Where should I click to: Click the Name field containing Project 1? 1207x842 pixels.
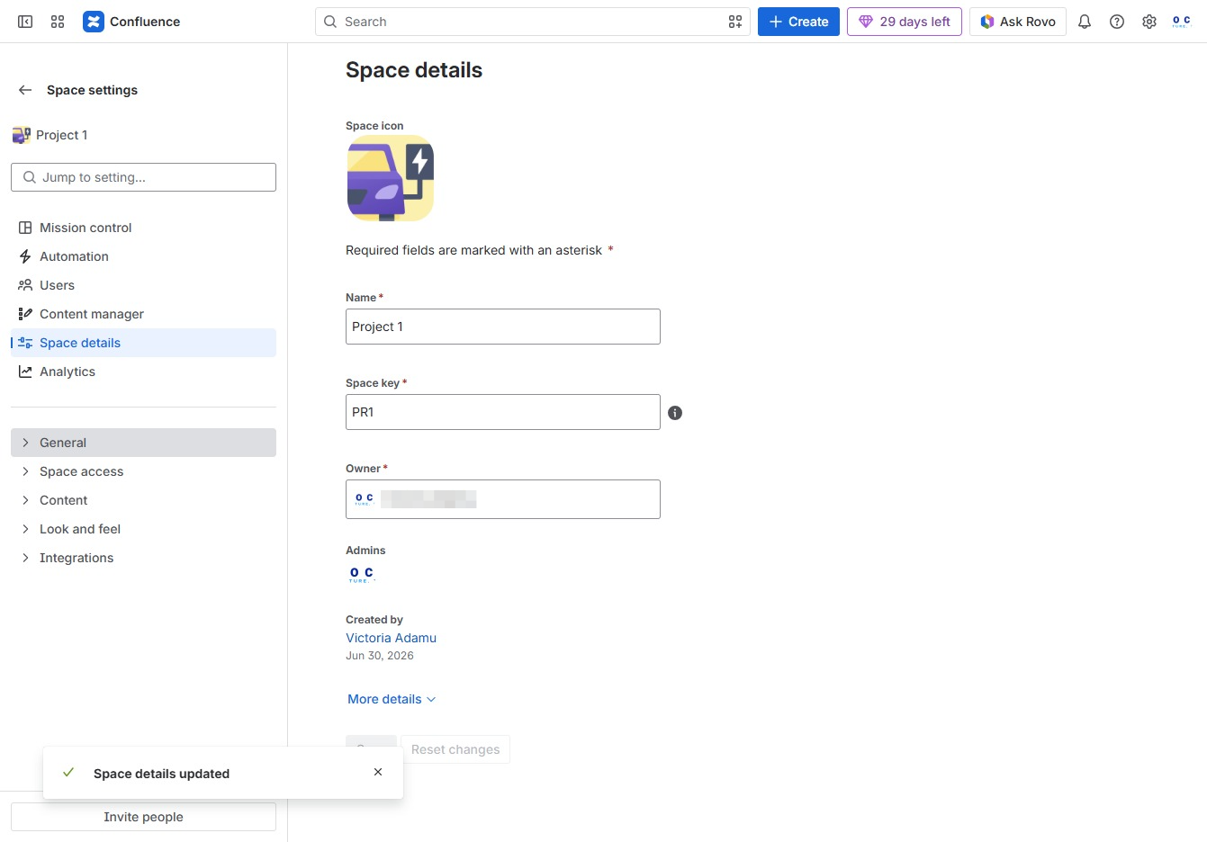[503, 327]
